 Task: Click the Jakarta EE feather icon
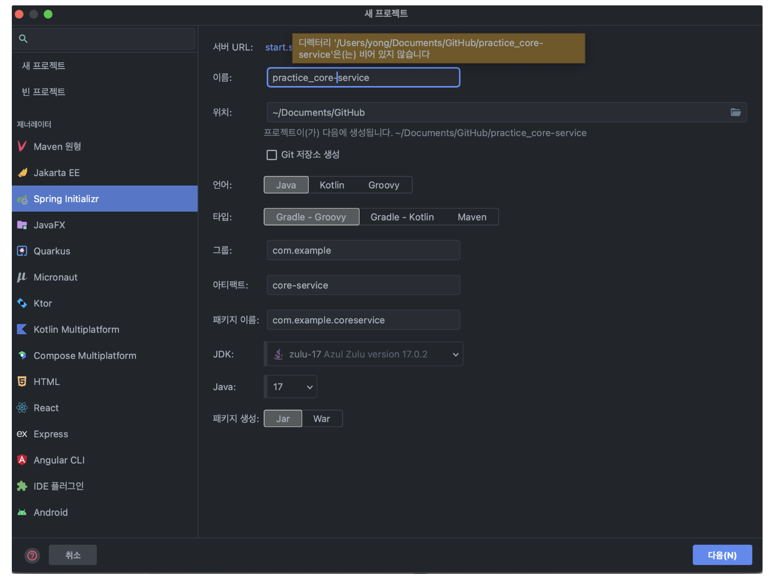[22, 173]
